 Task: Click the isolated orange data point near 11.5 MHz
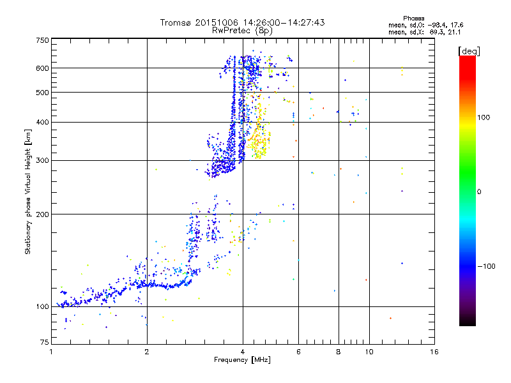point(390,318)
